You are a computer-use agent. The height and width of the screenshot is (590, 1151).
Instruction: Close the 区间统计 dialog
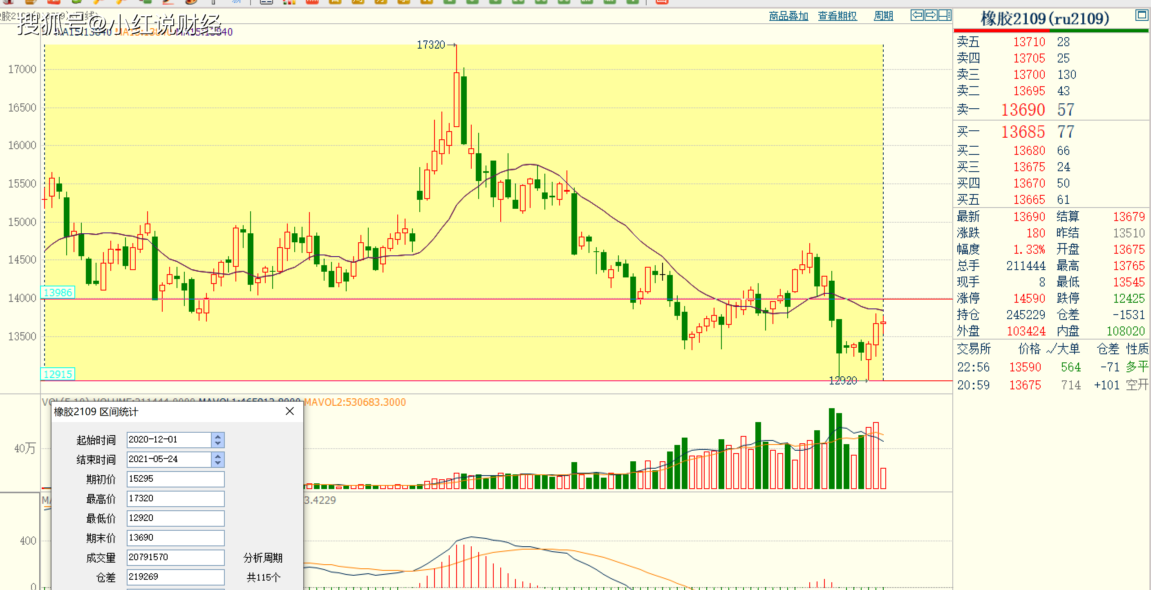[289, 411]
